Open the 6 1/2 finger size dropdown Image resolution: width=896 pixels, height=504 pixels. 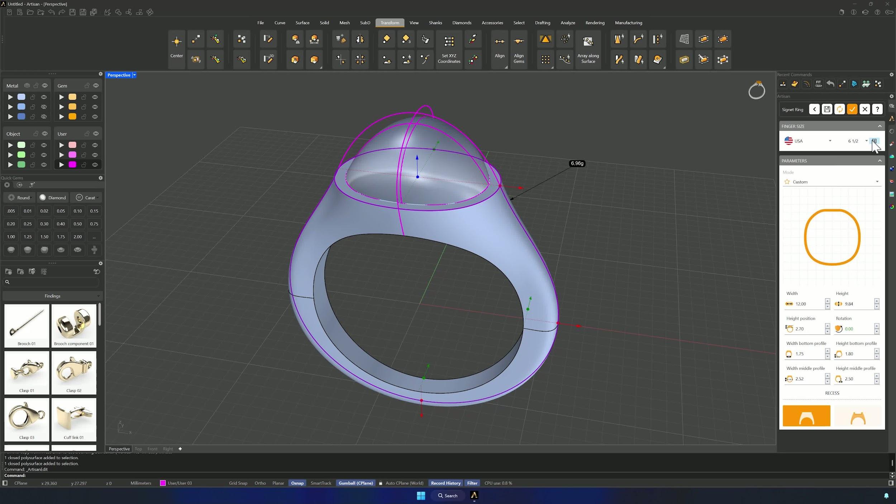coord(858,141)
